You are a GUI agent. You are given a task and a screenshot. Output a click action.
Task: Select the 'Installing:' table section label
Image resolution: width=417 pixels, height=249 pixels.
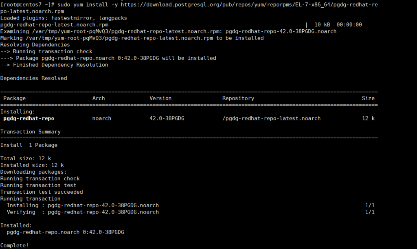[x=18, y=111]
